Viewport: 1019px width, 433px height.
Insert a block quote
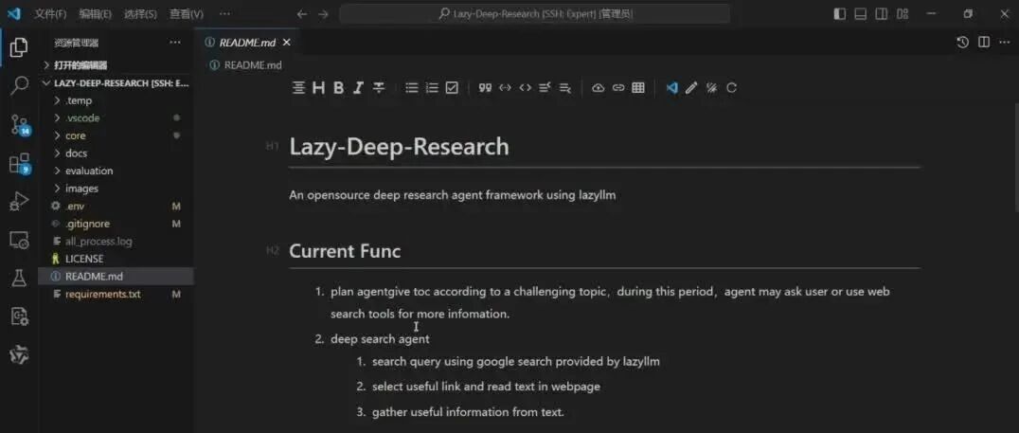click(x=485, y=88)
